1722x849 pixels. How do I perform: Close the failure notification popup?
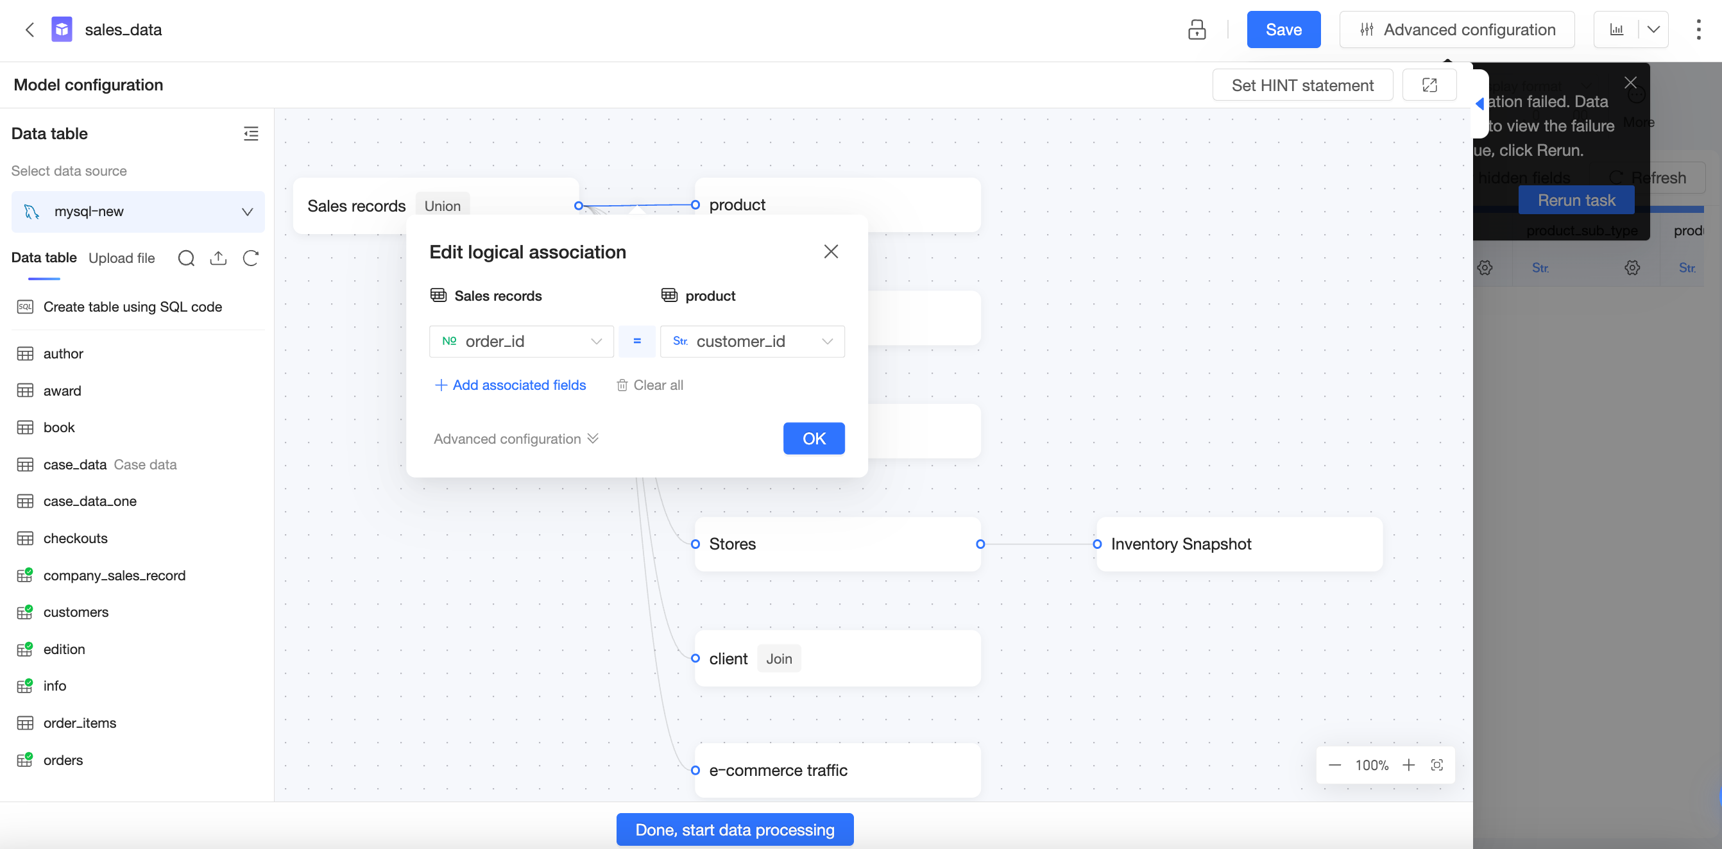[x=1630, y=82]
